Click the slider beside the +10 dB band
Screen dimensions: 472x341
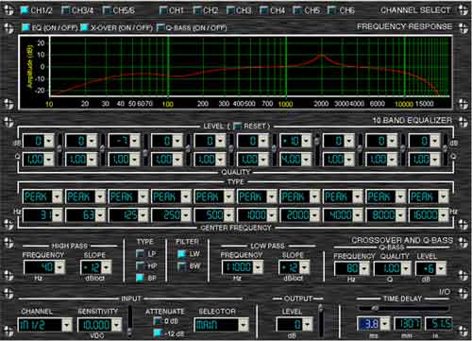click(316, 150)
